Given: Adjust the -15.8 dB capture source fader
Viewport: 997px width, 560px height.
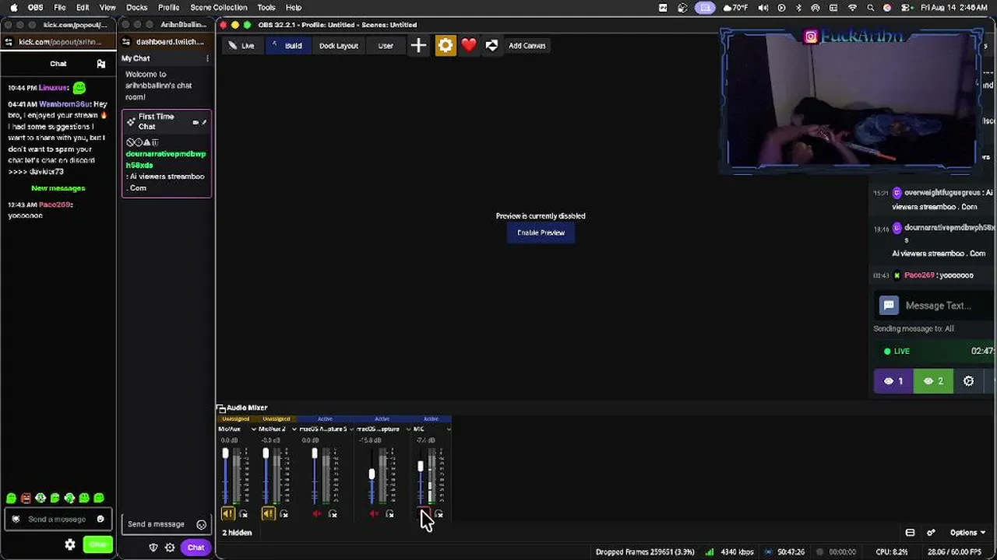Looking at the screenshot, I should pyautogui.click(x=372, y=474).
